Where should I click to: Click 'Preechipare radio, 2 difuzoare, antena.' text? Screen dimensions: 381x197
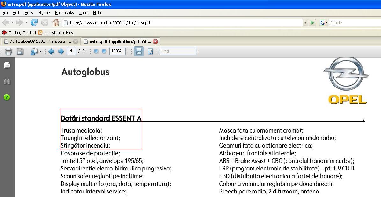[x=270, y=191]
